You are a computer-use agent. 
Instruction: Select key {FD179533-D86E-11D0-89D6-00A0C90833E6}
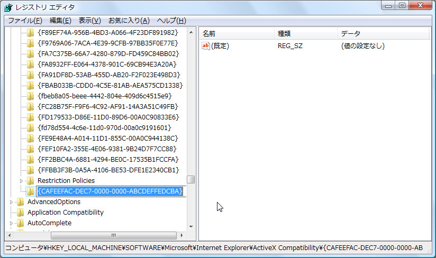[x=108, y=117]
